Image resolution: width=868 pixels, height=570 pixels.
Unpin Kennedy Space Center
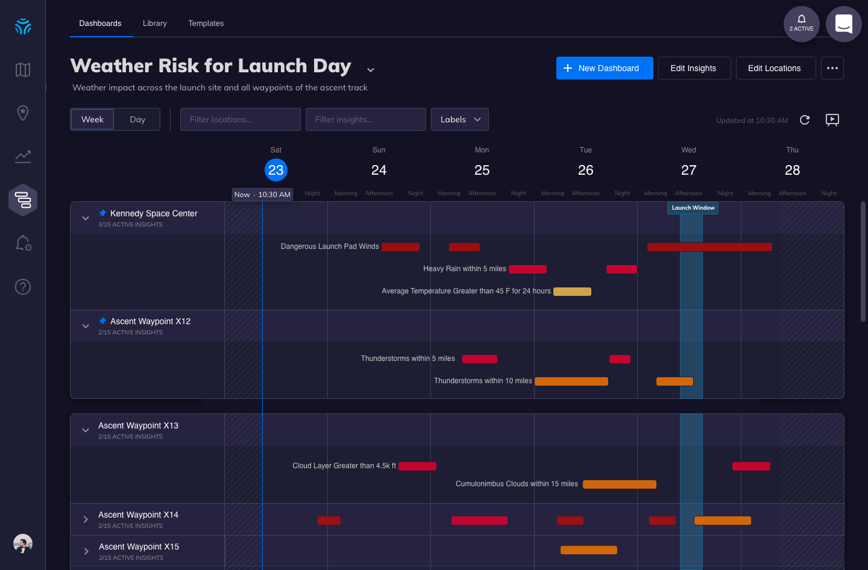tap(102, 212)
